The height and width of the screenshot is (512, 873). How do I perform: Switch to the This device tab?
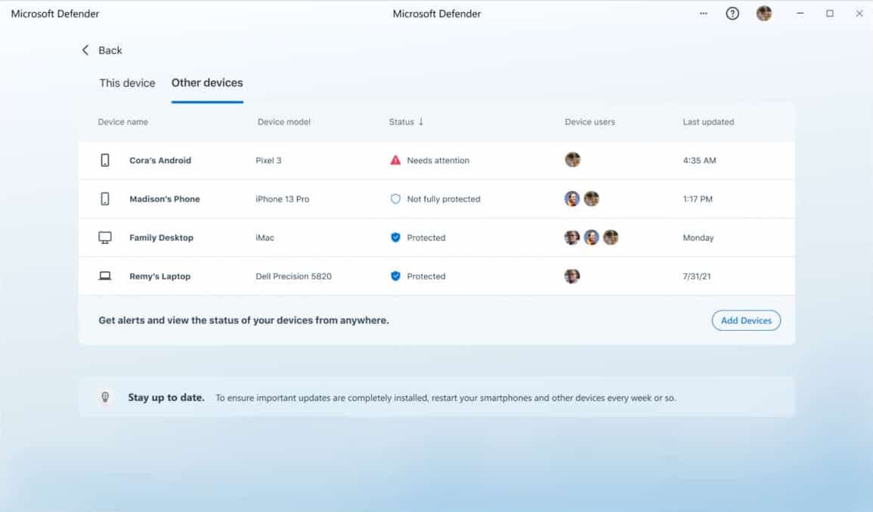pyautogui.click(x=127, y=83)
